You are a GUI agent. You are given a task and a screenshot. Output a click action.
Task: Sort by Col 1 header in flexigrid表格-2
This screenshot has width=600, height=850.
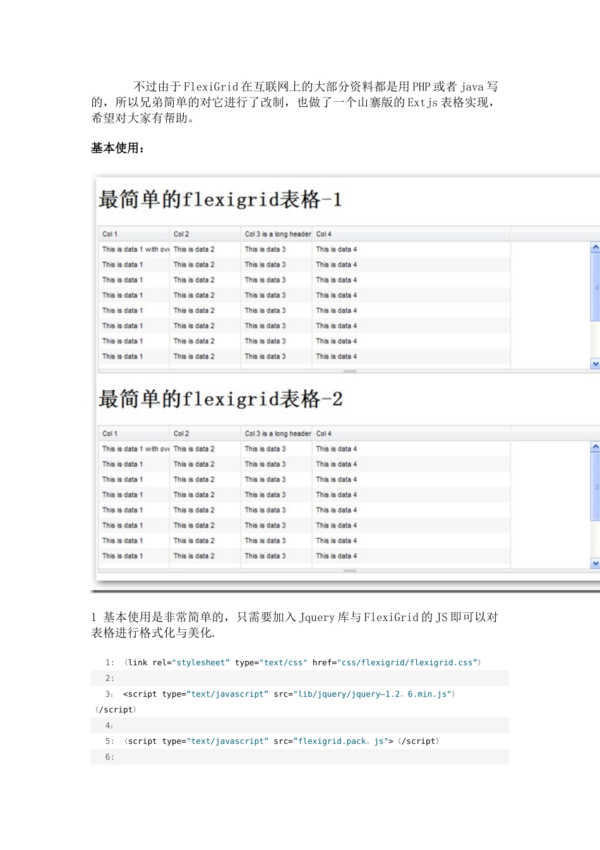coord(133,434)
